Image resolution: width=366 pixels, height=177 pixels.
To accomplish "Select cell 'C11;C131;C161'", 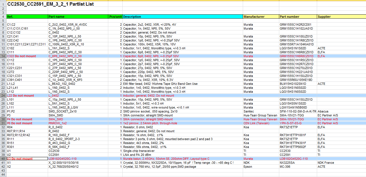I will [27, 28].
